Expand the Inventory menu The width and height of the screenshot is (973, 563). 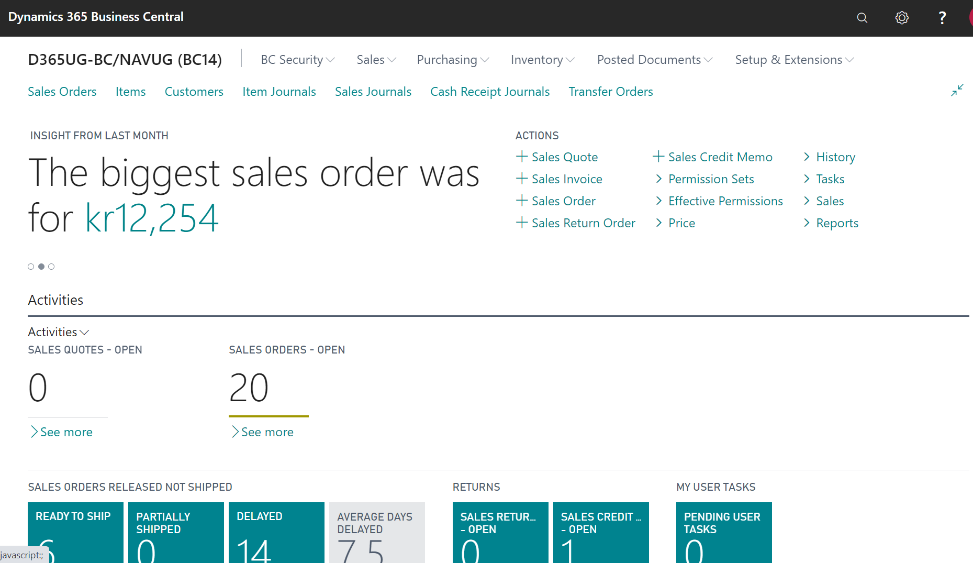[543, 60]
